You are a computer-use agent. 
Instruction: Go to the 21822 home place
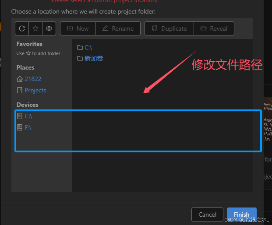pos(33,79)
